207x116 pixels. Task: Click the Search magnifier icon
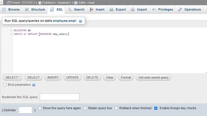[70, 9]
